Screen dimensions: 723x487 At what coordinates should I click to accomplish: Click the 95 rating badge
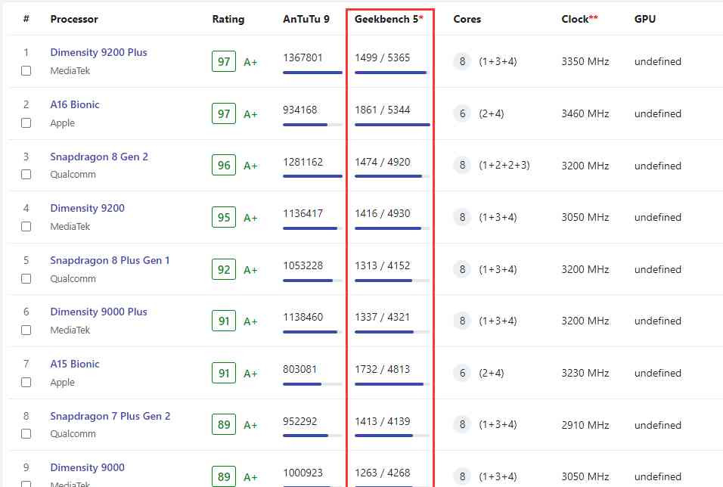click(224, 217)
